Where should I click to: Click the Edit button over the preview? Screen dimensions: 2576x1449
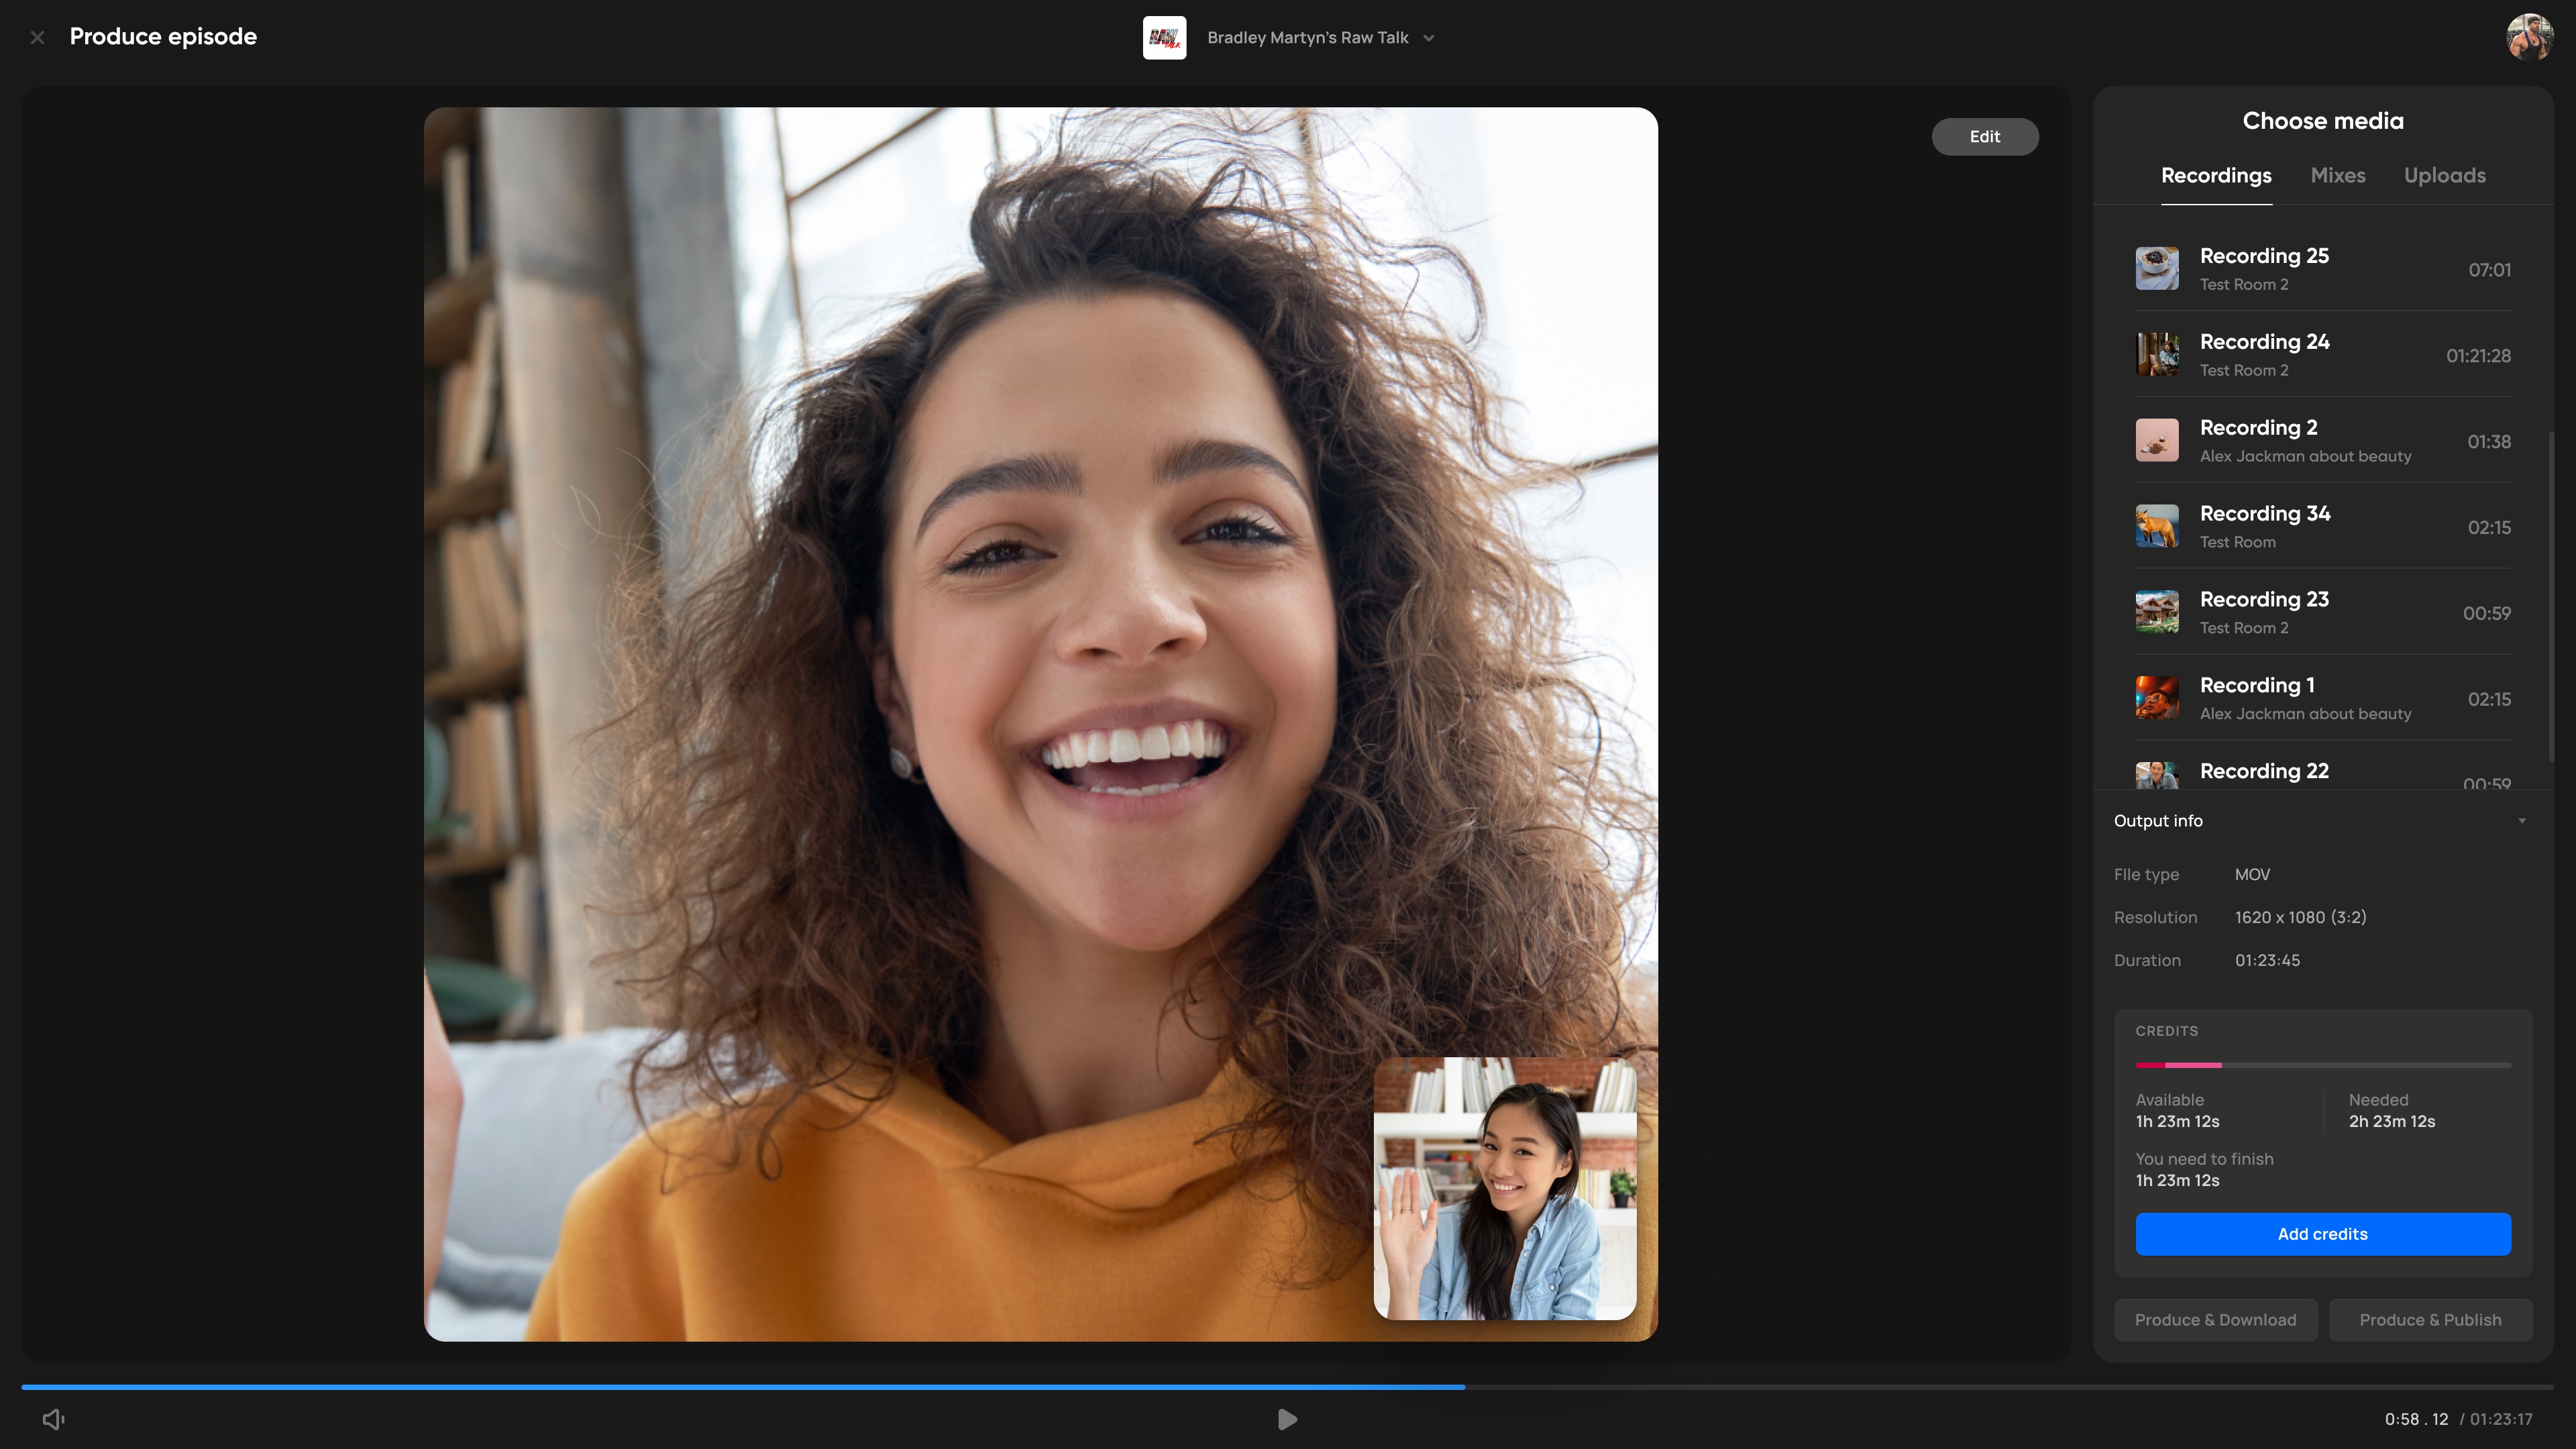pyautogui.click(x=1984, y=137)
